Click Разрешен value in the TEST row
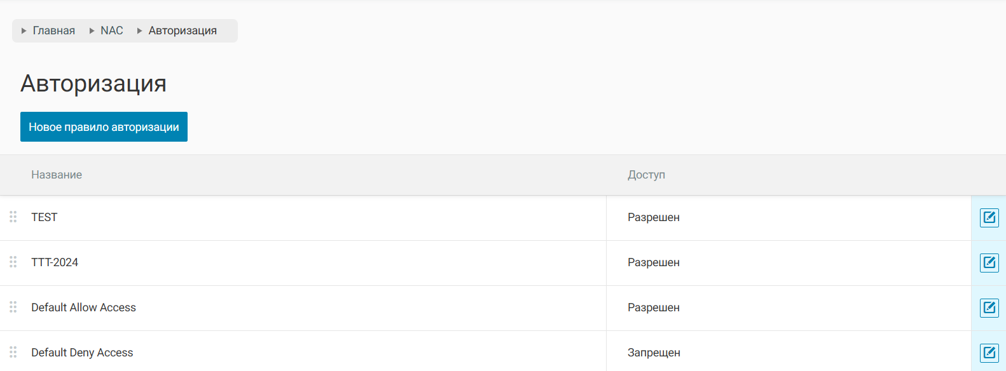The width and height of the screenshot is (1006, 371). (x=654, y=217)
